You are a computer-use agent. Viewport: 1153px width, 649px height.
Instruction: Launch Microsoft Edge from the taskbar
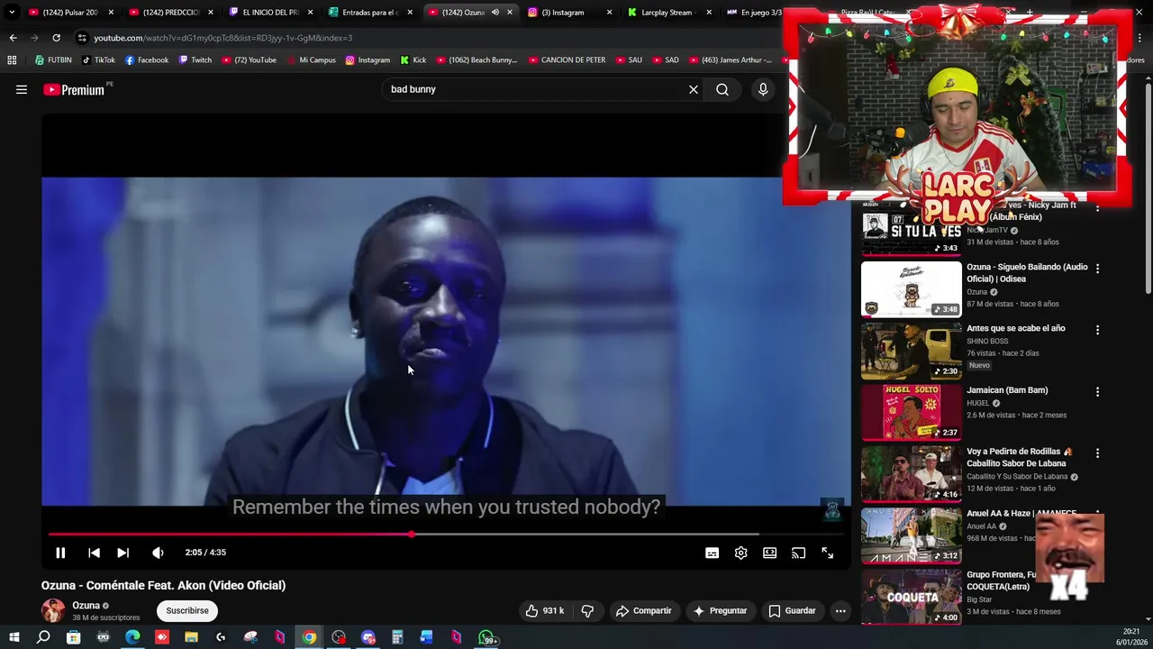132,637
